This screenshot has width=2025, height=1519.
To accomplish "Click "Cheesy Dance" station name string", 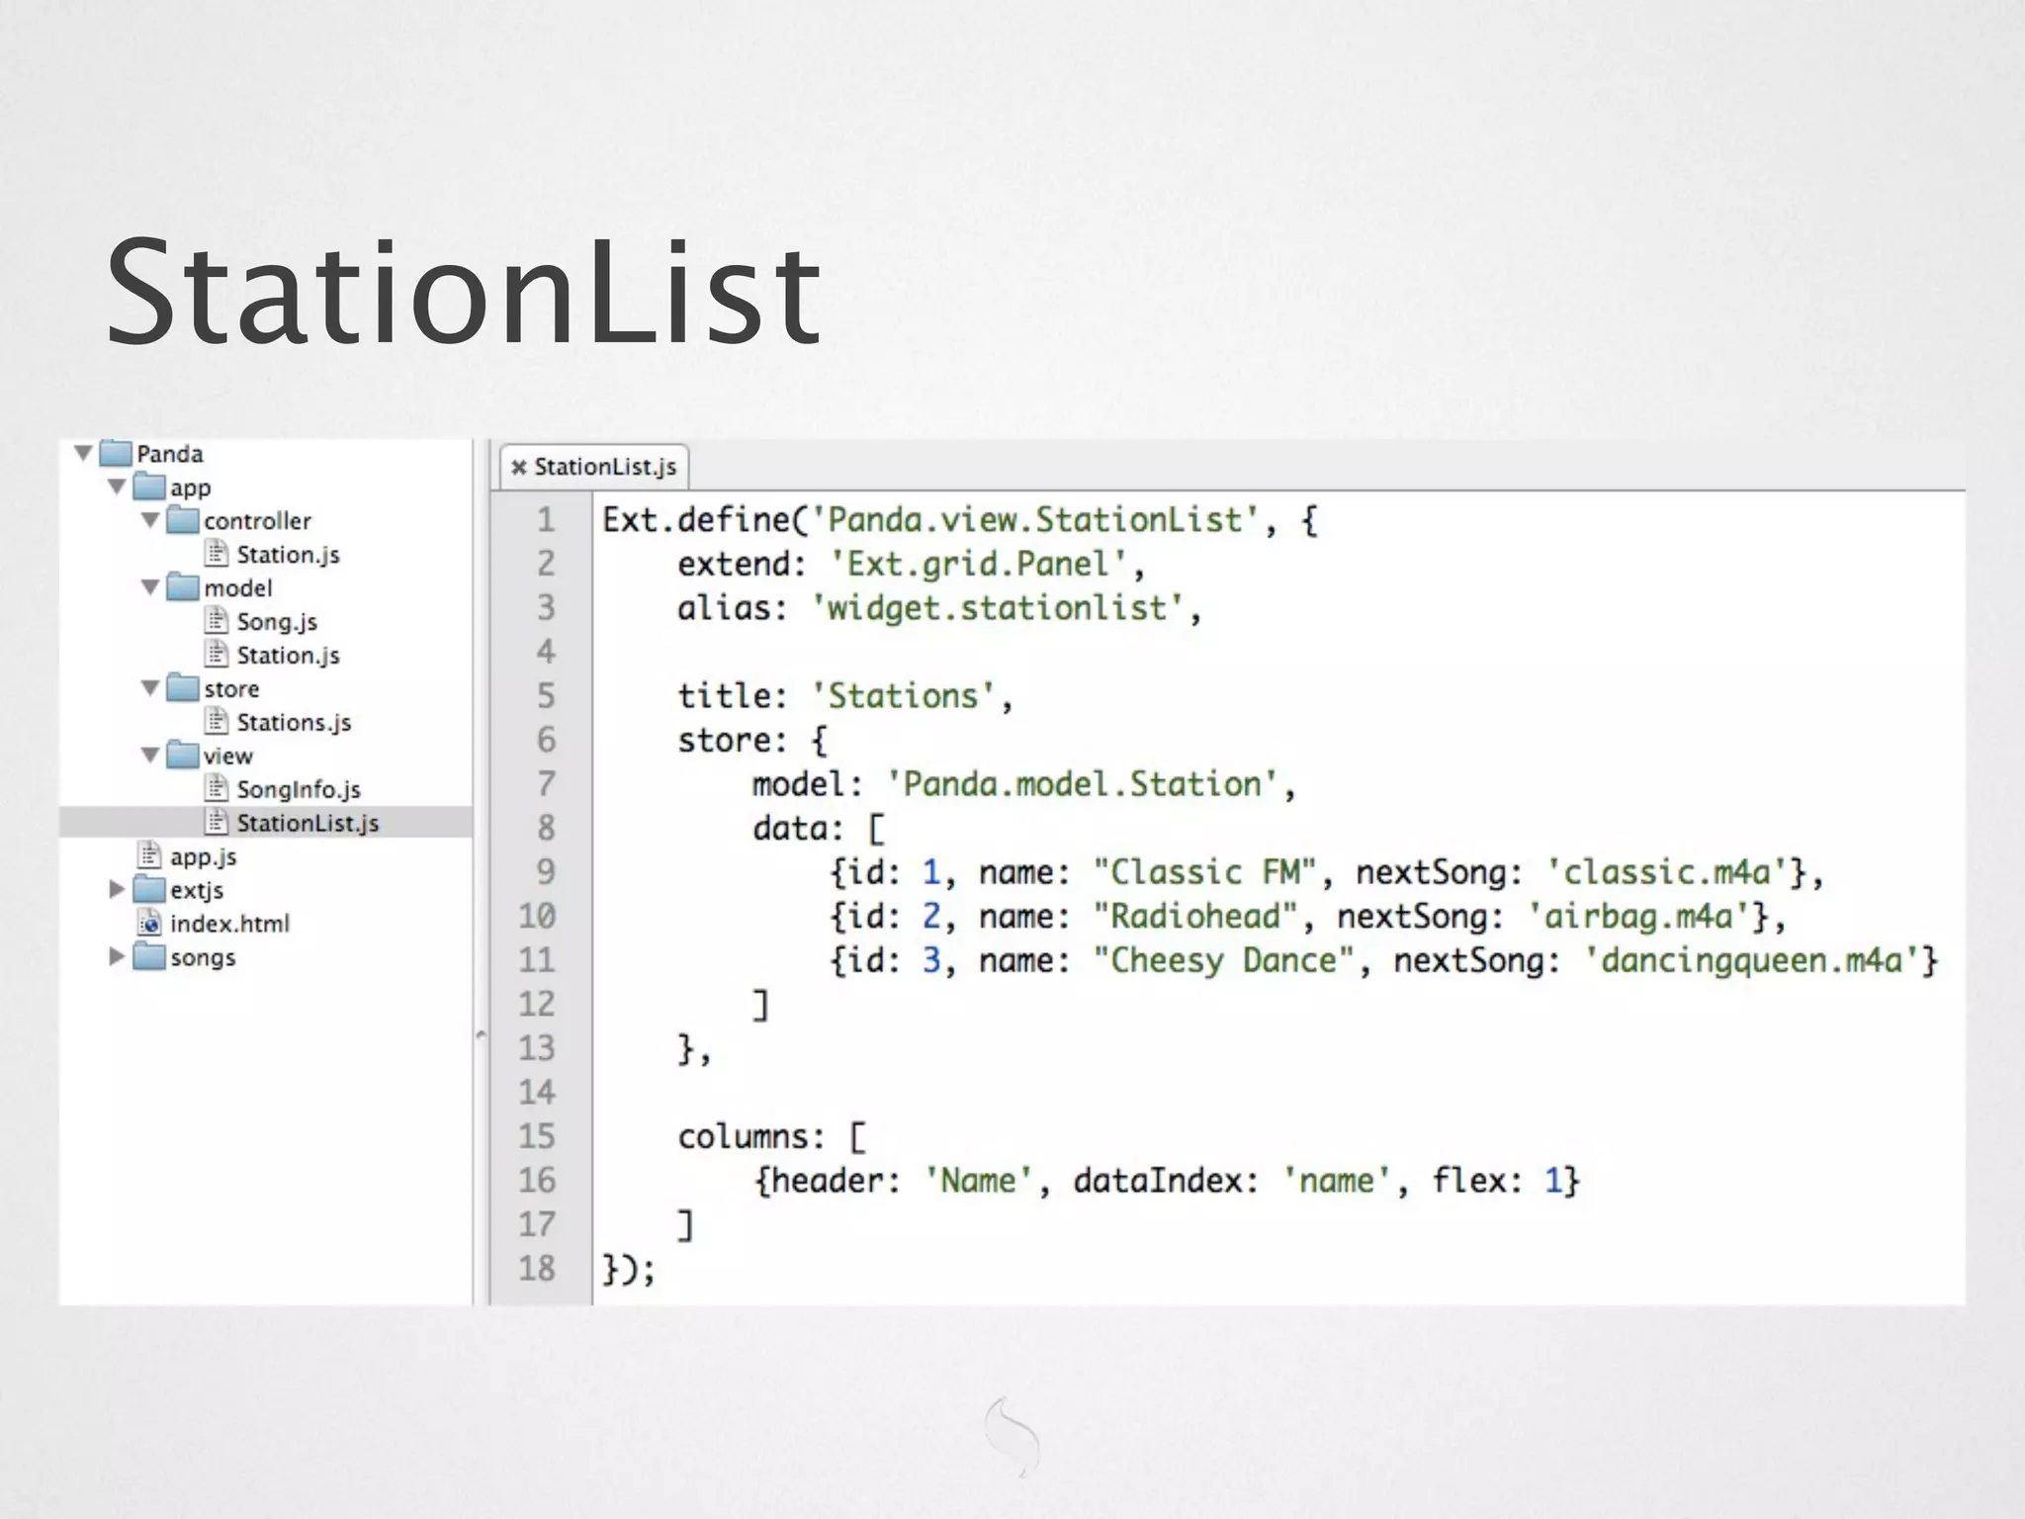I will (x=1223, y=961).
